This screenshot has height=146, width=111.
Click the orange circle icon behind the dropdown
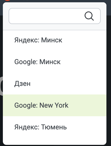point(7,0)
